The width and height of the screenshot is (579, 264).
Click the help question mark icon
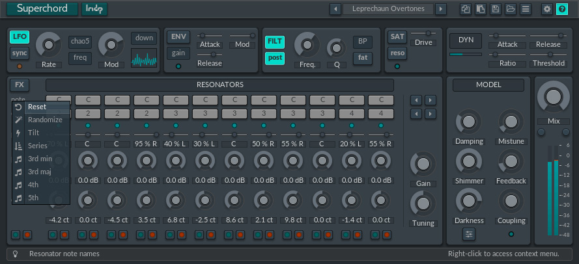(x=561, y=9)
